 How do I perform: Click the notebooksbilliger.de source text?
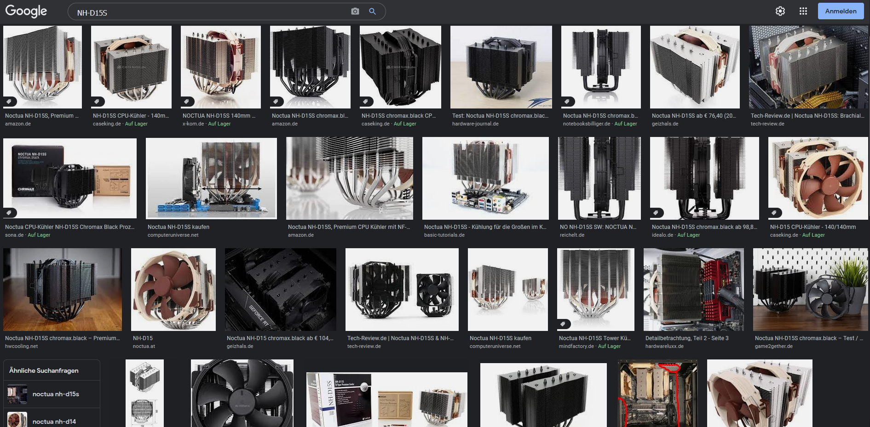(x=587, y=124)
